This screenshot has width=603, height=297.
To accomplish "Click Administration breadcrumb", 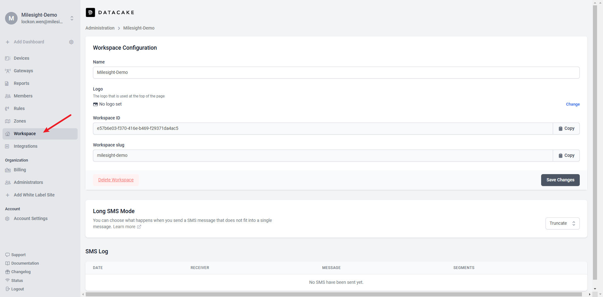I will point(100,28).
